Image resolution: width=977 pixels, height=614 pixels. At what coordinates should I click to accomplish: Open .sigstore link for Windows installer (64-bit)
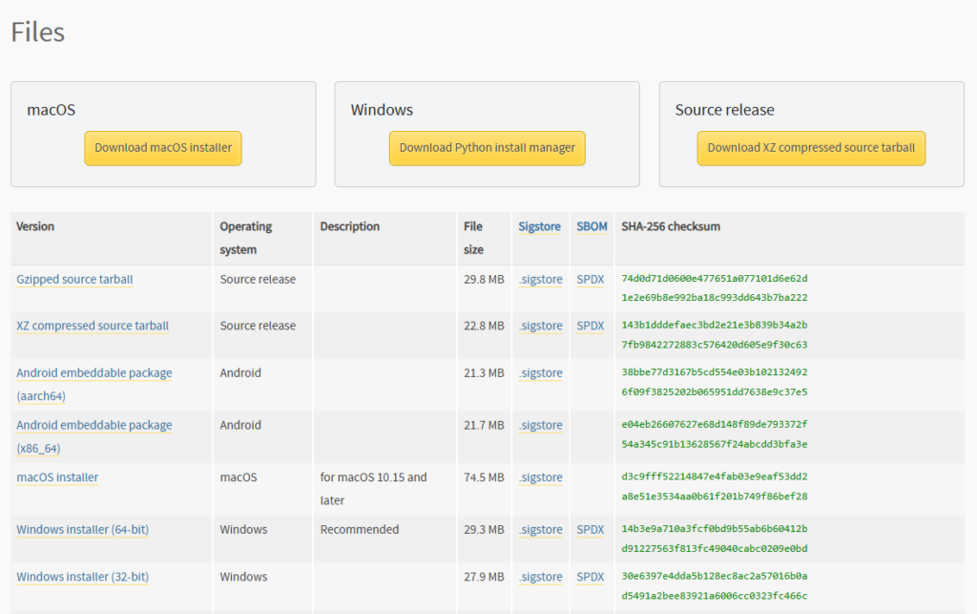point(540,530)
